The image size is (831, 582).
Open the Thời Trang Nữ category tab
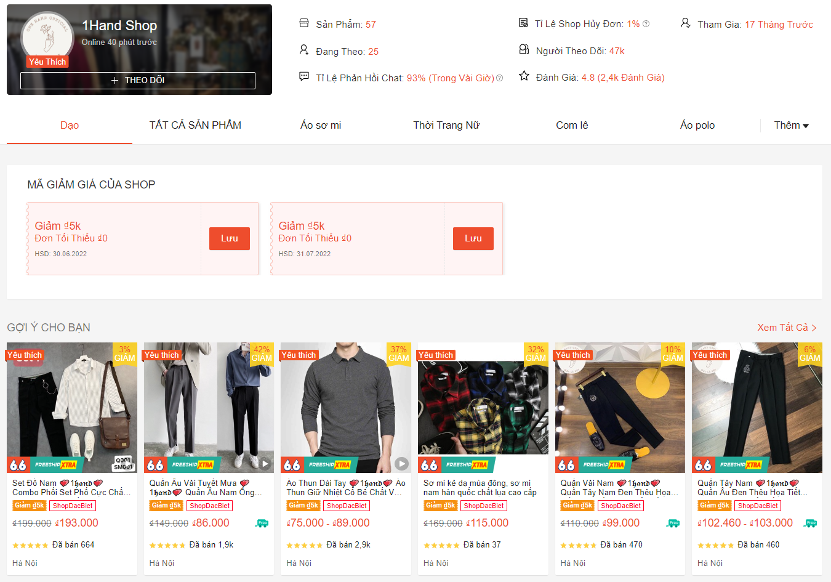[x=446, y=125]
